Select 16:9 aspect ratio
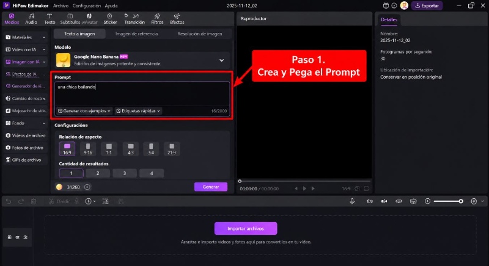 67,149
